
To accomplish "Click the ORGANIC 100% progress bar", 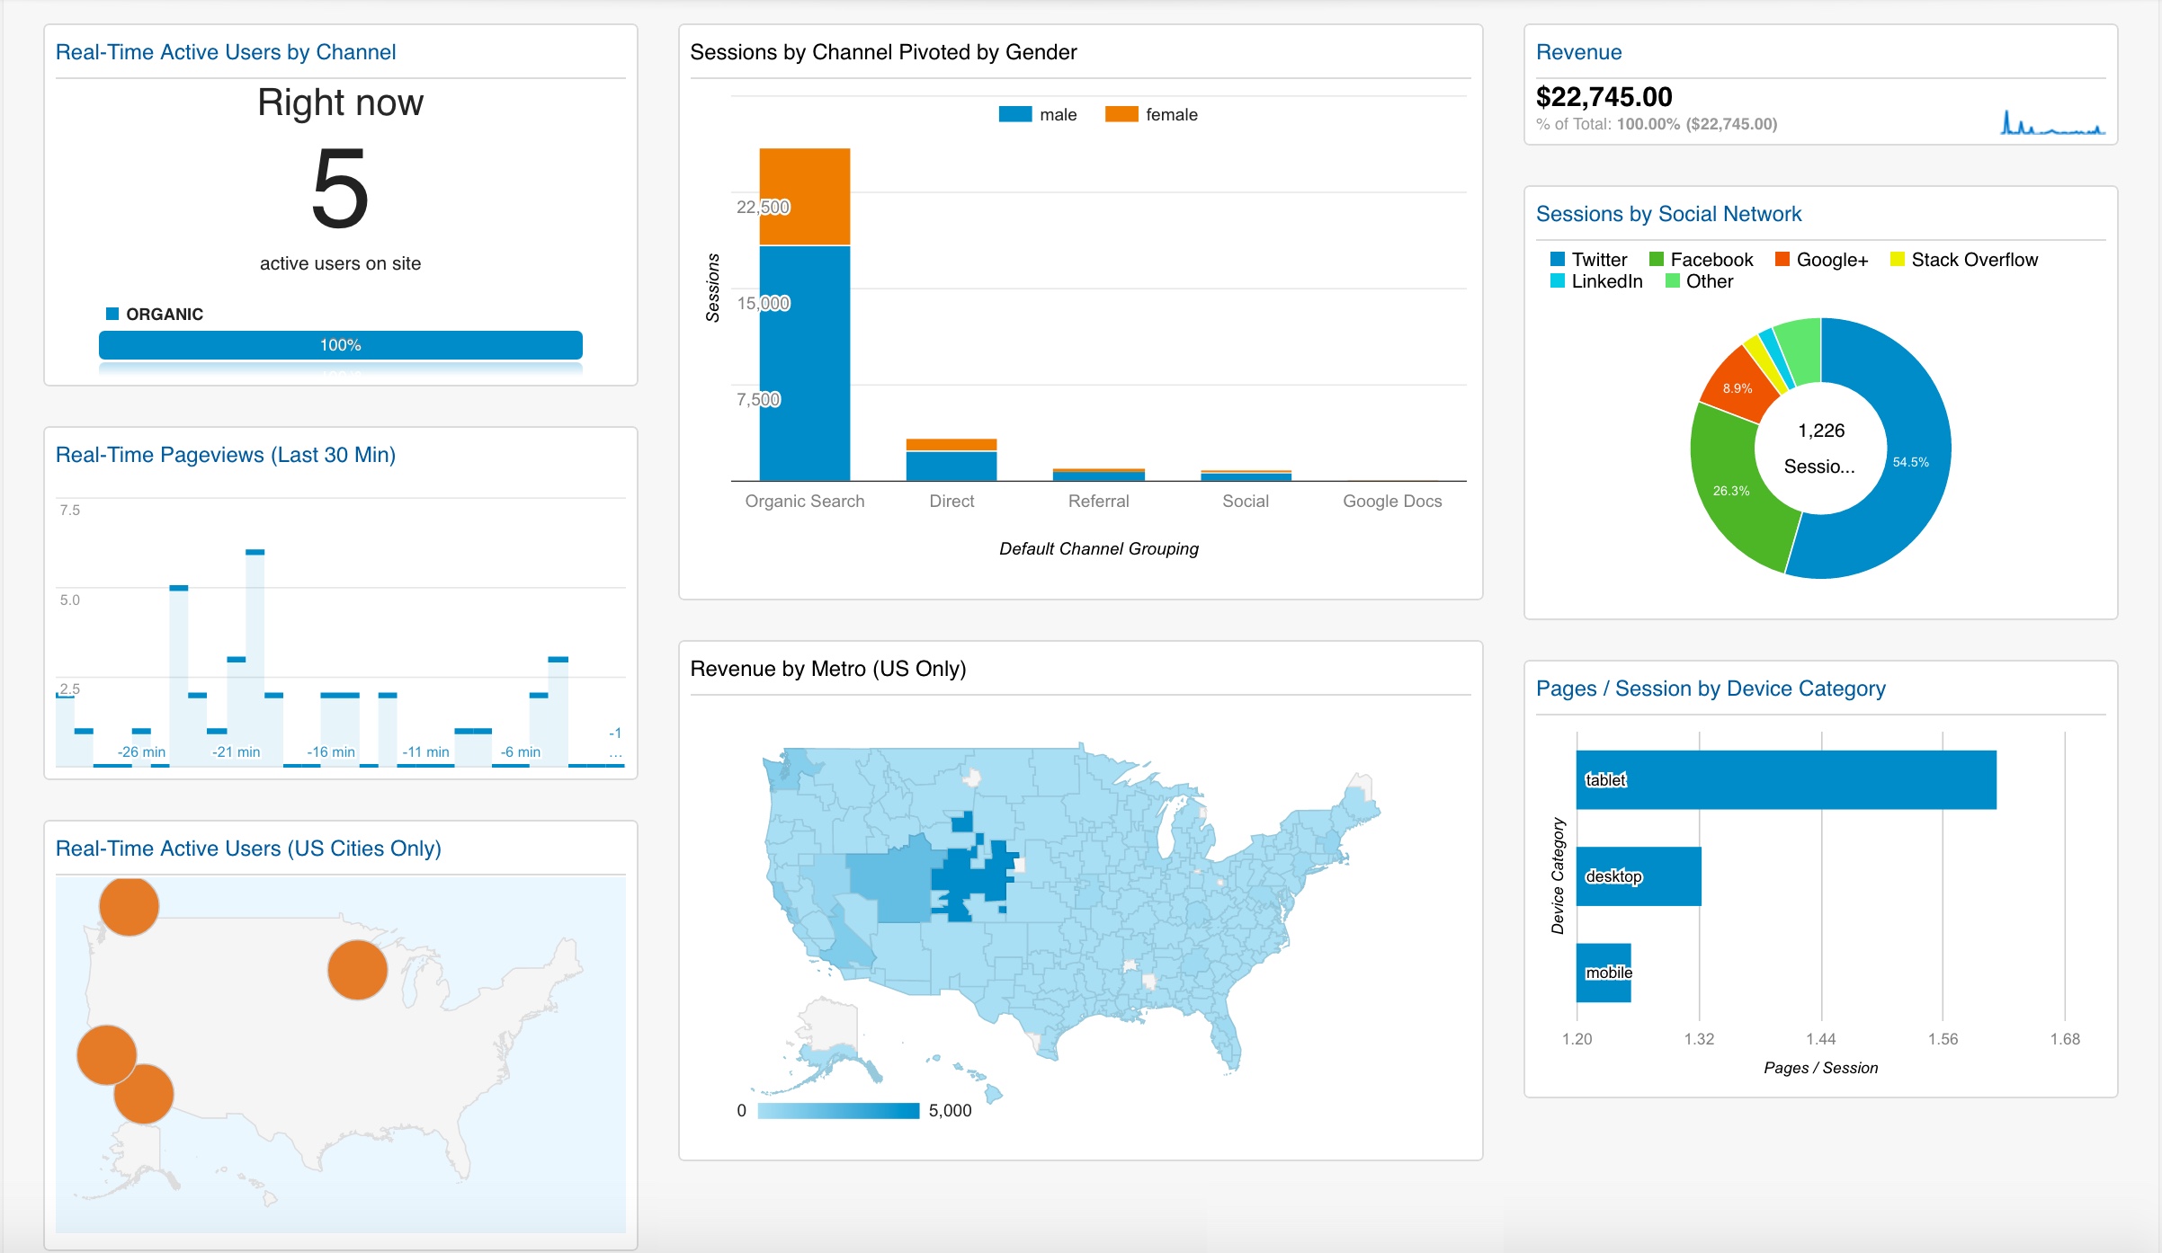I will click(340, 345).
